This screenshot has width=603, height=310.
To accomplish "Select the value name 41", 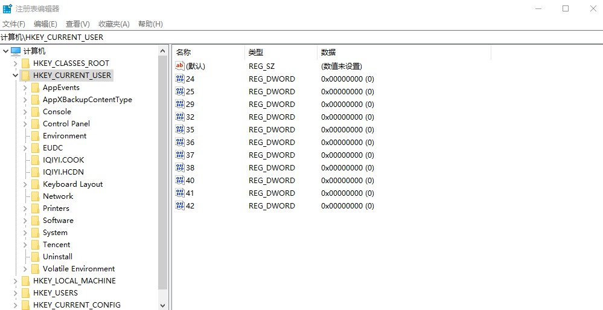I will tap(190, 193).
